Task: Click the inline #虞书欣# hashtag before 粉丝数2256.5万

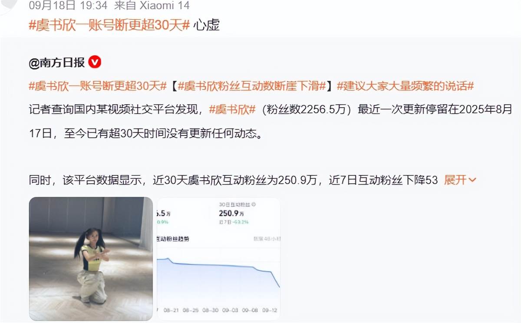Action: pyautogui.click(x=232, y=109)
